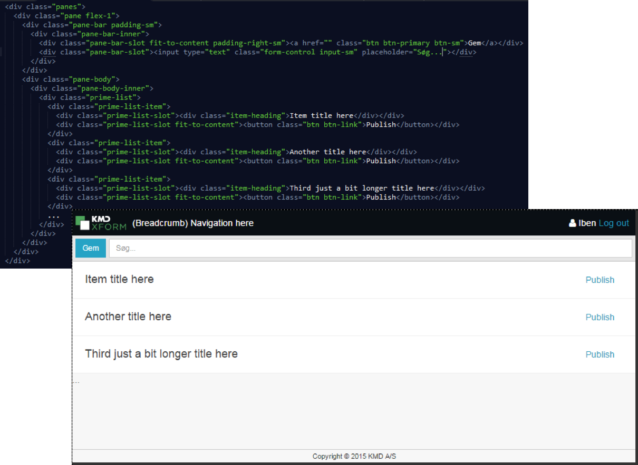
Task: Publish the 'Third just a bit longer' entry
Action: pos(600,355)
